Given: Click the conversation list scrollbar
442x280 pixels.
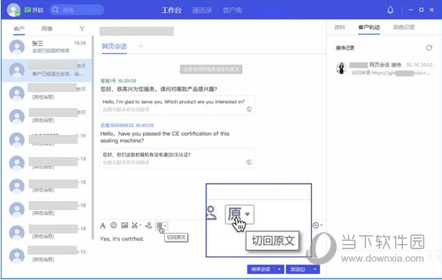Looking at the screenshot, I should [93, 137].
